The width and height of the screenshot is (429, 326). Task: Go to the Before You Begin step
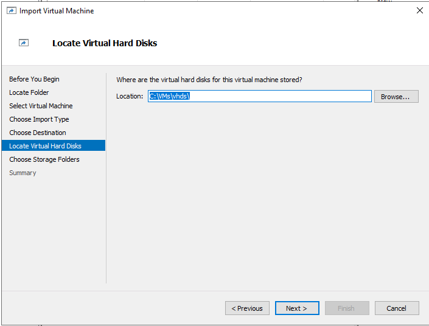coord(34,79)
